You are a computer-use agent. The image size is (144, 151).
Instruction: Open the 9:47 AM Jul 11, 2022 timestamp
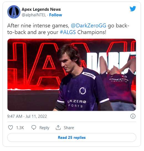coord(27,116)
